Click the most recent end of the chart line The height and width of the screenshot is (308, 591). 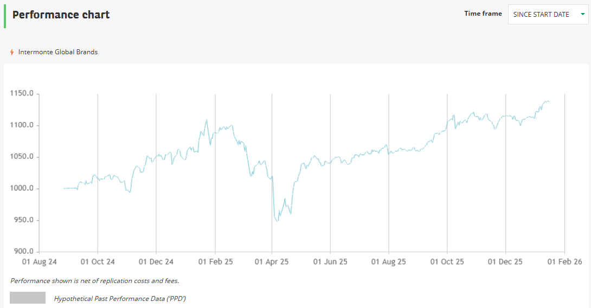coord(549,101)
